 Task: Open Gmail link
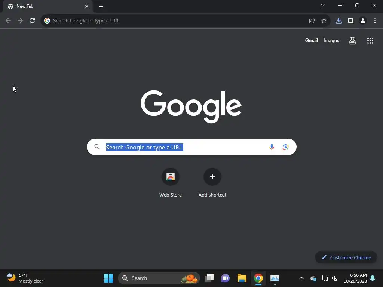pos(312,40)
